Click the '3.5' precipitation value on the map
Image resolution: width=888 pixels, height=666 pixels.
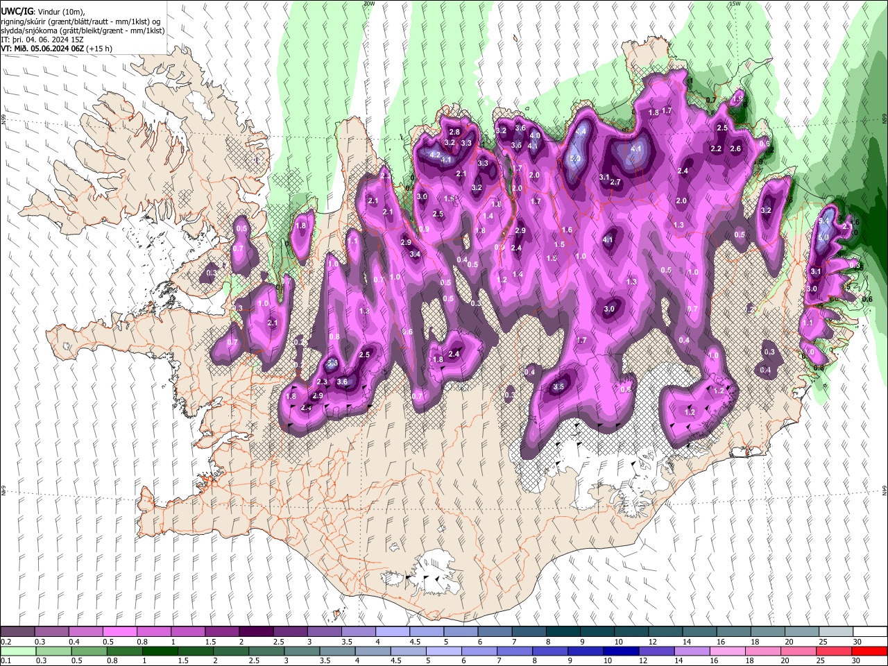click(x=560, y=386)
